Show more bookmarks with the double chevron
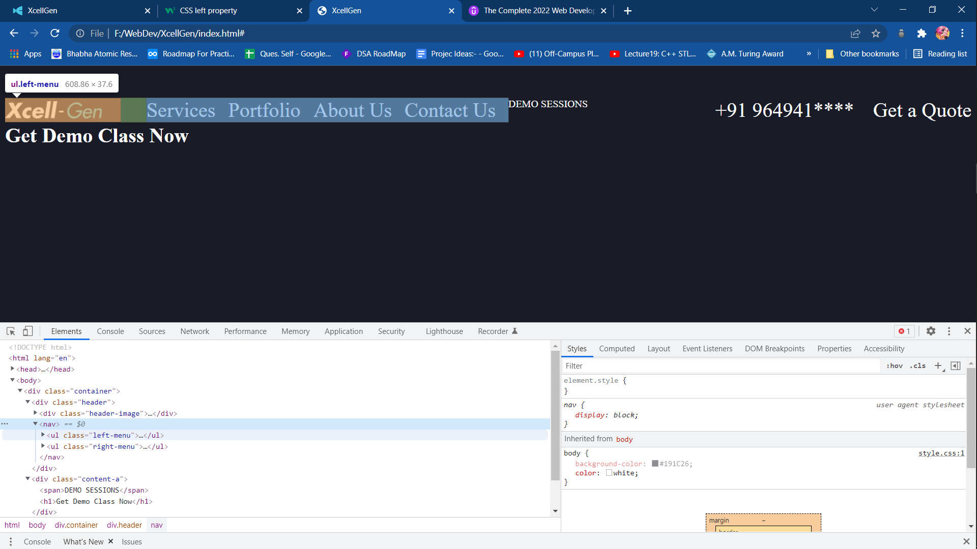Image resolution: width=977 pixels, height=549 pixels. point(809,54)
